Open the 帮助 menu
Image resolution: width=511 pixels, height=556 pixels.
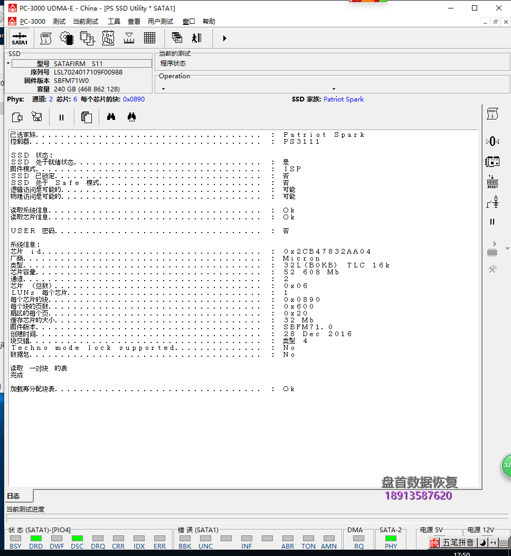click(209, 22)
